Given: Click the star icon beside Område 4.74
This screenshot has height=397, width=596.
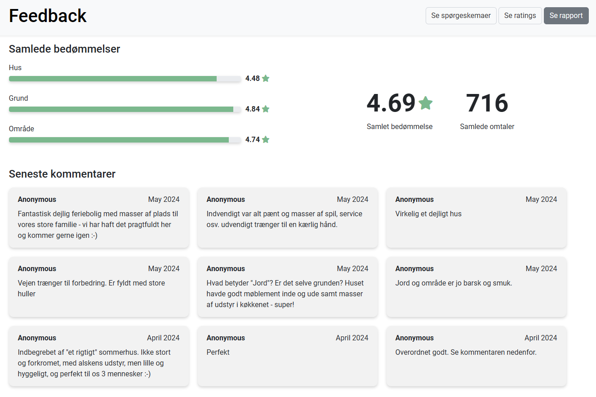Looking at the screenshot, I should tap(266, 139).
